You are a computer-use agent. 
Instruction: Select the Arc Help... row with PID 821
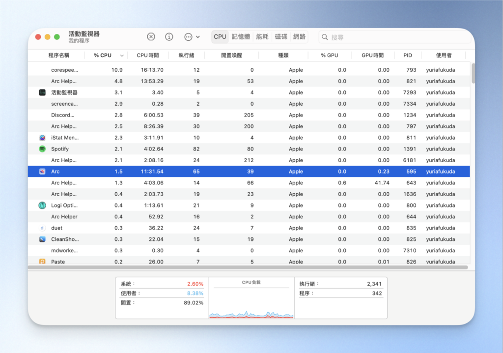click(249, 81)
